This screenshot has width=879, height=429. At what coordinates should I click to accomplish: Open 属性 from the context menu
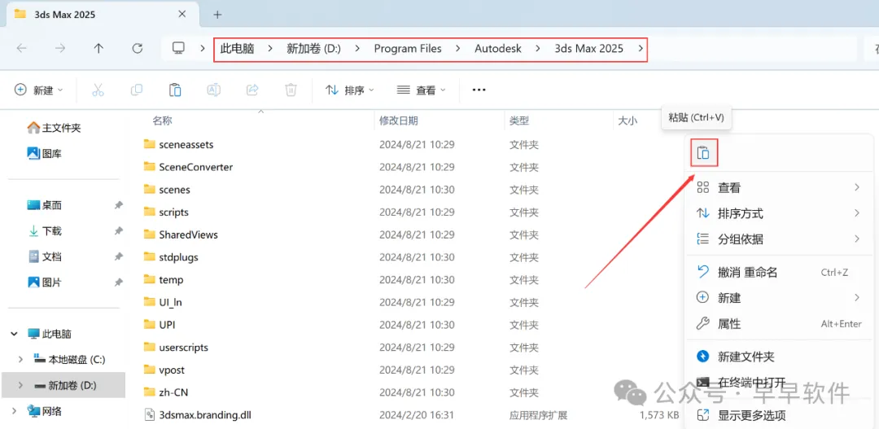[x=778, y=323]
